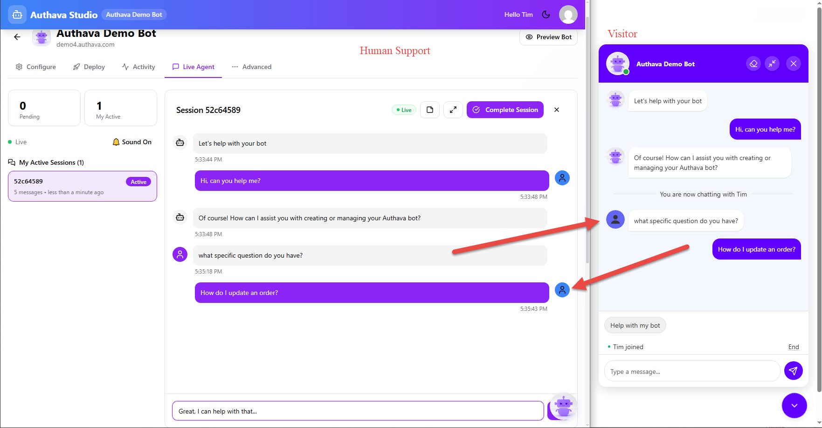Click the floating bot icon near send
Viewport: 822px width, 428px height.
[564, 406]
